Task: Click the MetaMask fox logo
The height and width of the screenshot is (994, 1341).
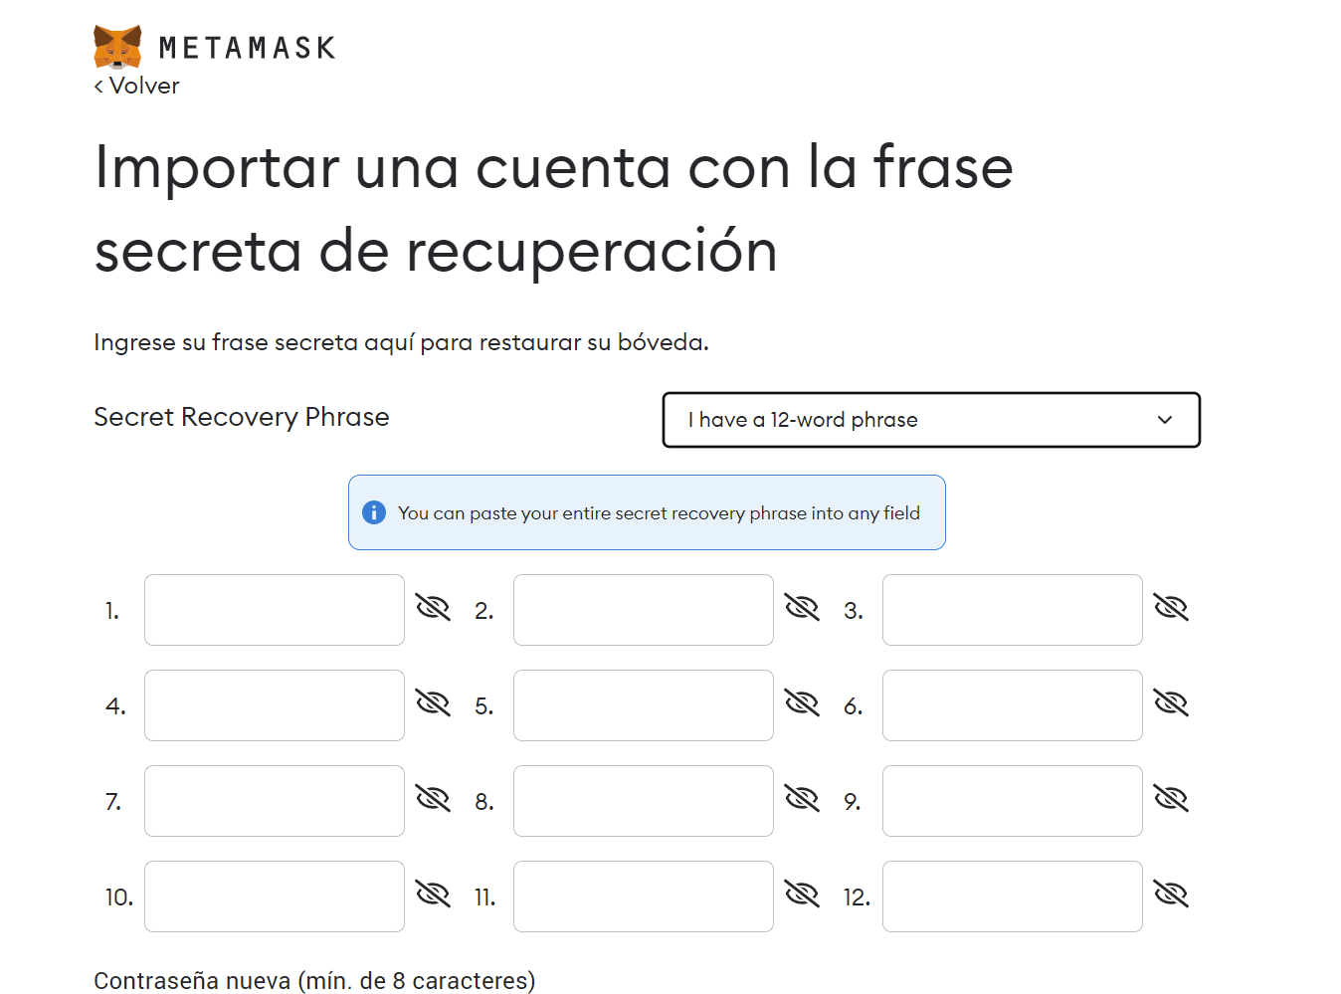Action: (x=117, y=47)
